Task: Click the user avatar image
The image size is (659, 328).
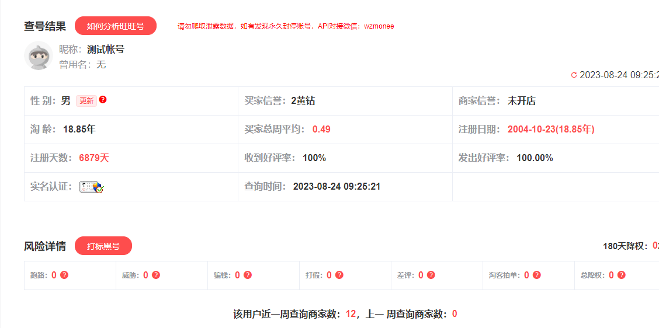Action: pos(38,55)
